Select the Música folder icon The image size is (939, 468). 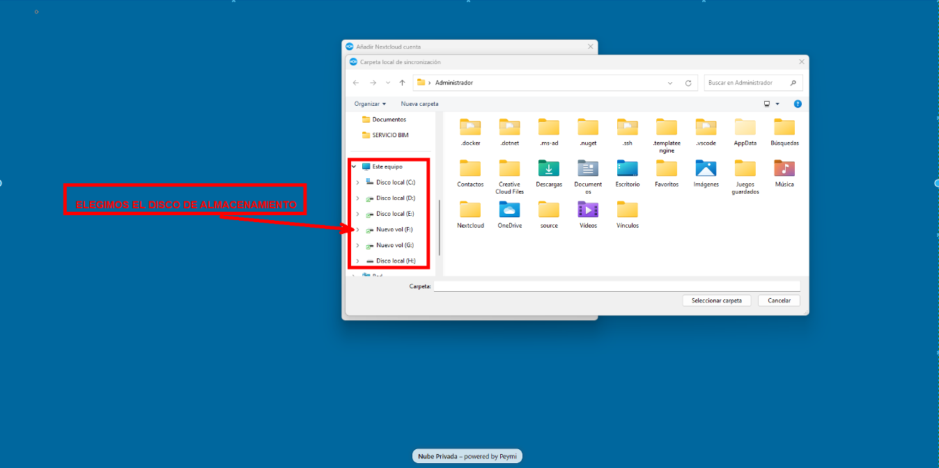click(x=784, y=169)
